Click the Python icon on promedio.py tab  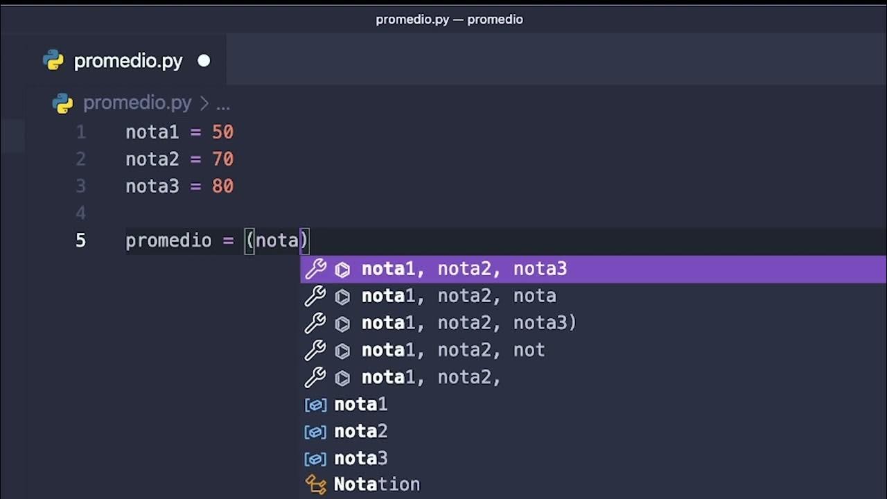click(53, 61)
